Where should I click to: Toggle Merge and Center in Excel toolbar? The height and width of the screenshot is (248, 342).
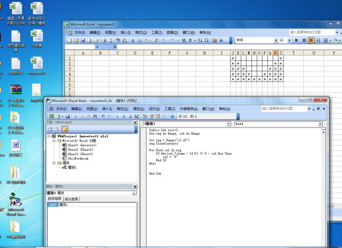(x=317, y=40)
